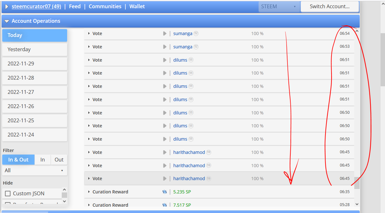Click the down arrow of the Hide list scrollbar
Screen dimensions: 385x213
click(x=64, y=201)
